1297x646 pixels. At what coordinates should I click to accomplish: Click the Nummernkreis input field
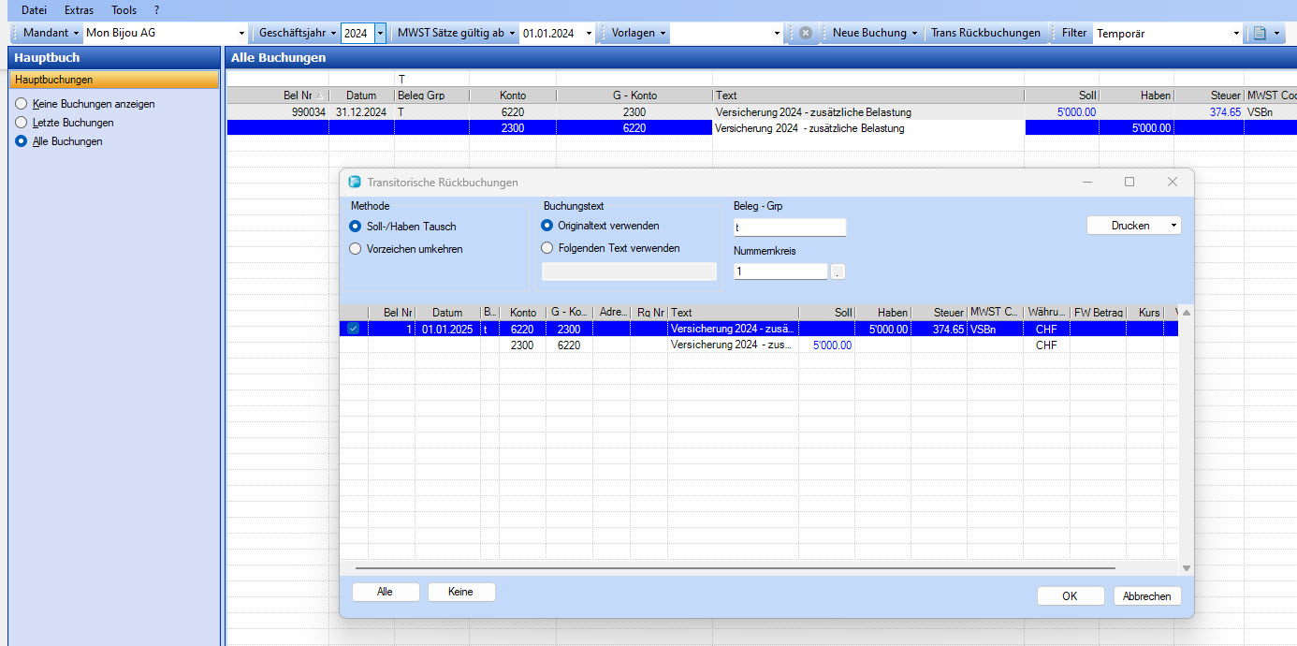780,272
